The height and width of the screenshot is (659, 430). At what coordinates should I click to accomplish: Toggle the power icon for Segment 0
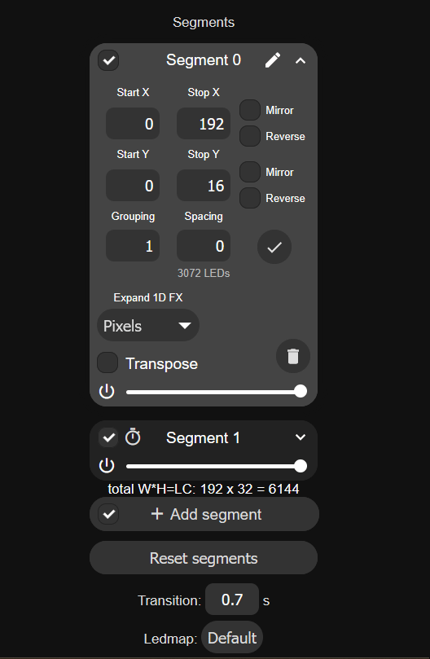tap(107, 391)
